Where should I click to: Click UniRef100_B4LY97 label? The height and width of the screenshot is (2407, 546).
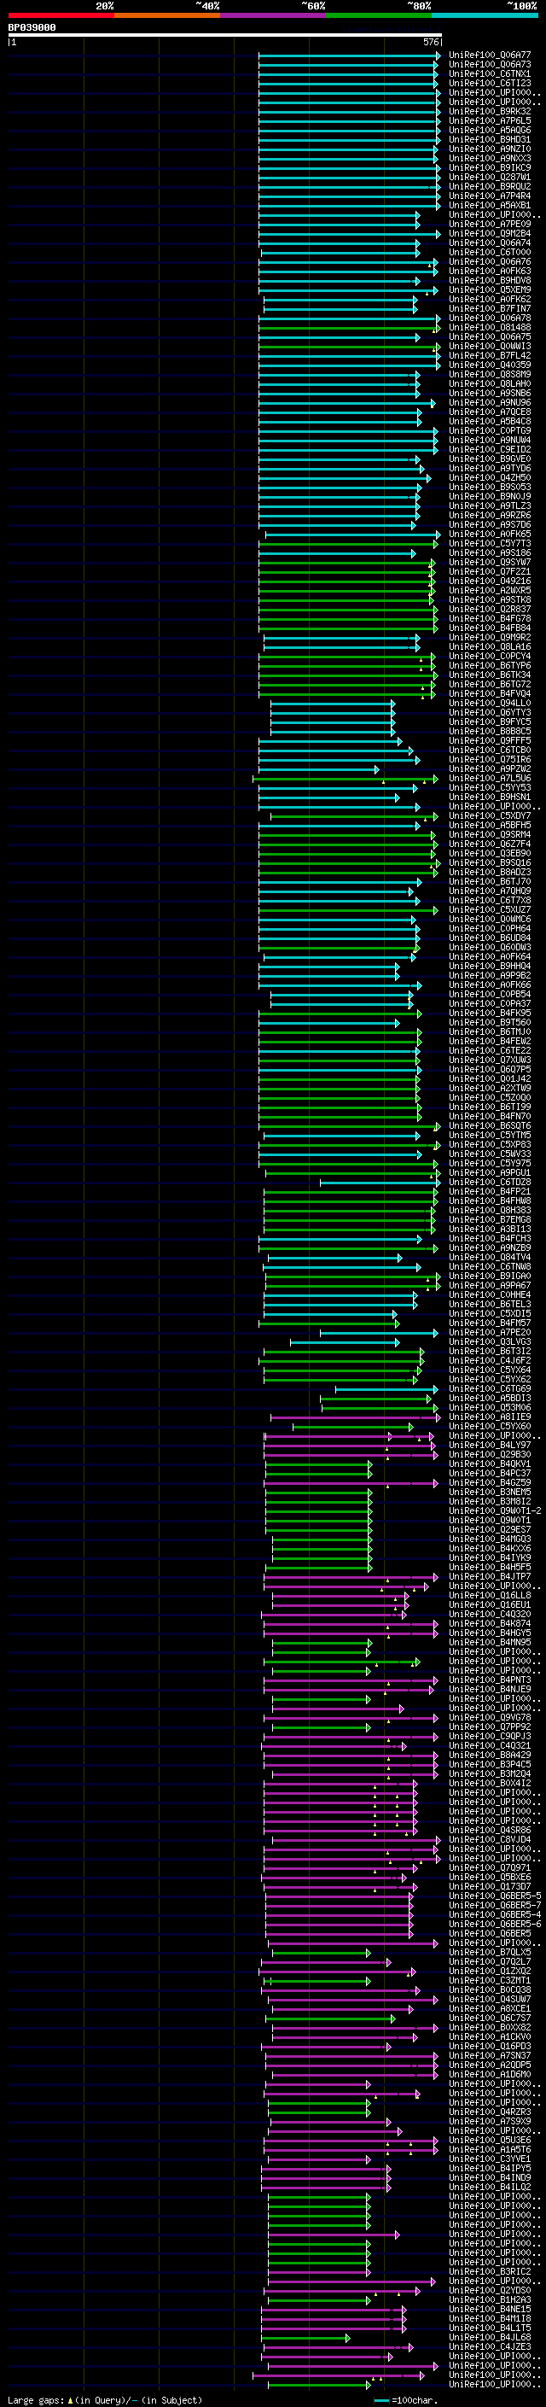pos(490,1446)
